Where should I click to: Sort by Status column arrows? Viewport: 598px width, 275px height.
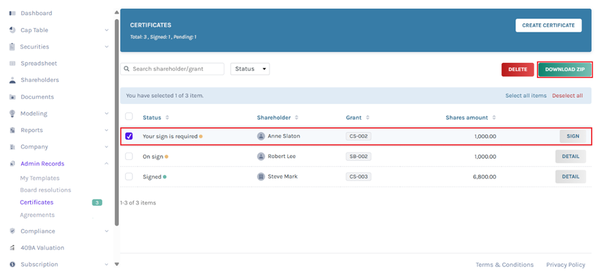[167, 117]
